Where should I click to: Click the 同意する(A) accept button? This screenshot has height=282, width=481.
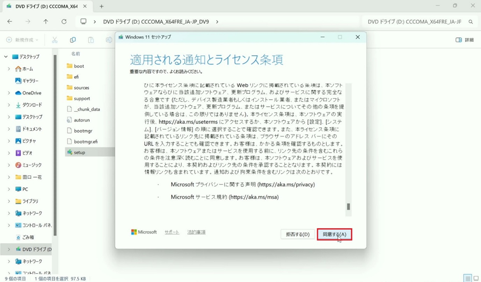click(x=334, y=234)
